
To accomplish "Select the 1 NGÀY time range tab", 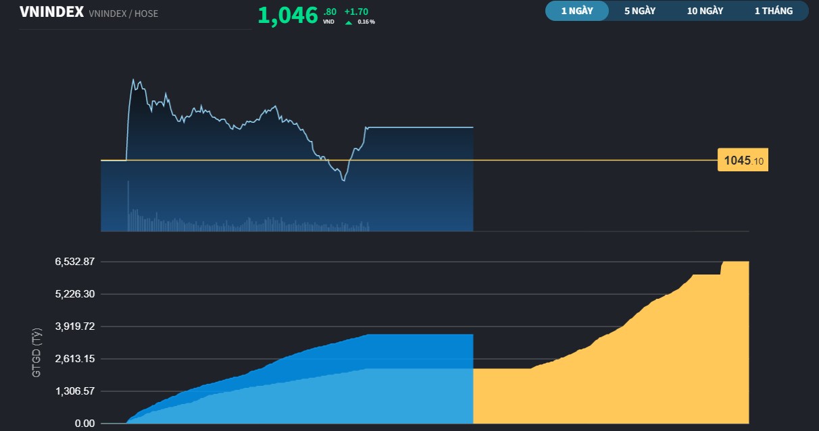I will click(x=576, y=11).
